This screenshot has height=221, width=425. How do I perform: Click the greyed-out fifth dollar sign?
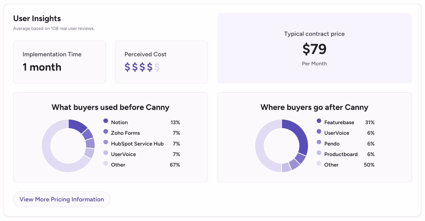pos(157,67)
